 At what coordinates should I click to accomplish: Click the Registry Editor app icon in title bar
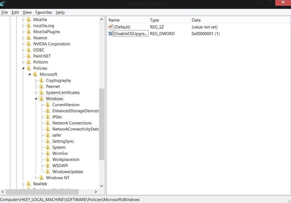tap(3, 3)
